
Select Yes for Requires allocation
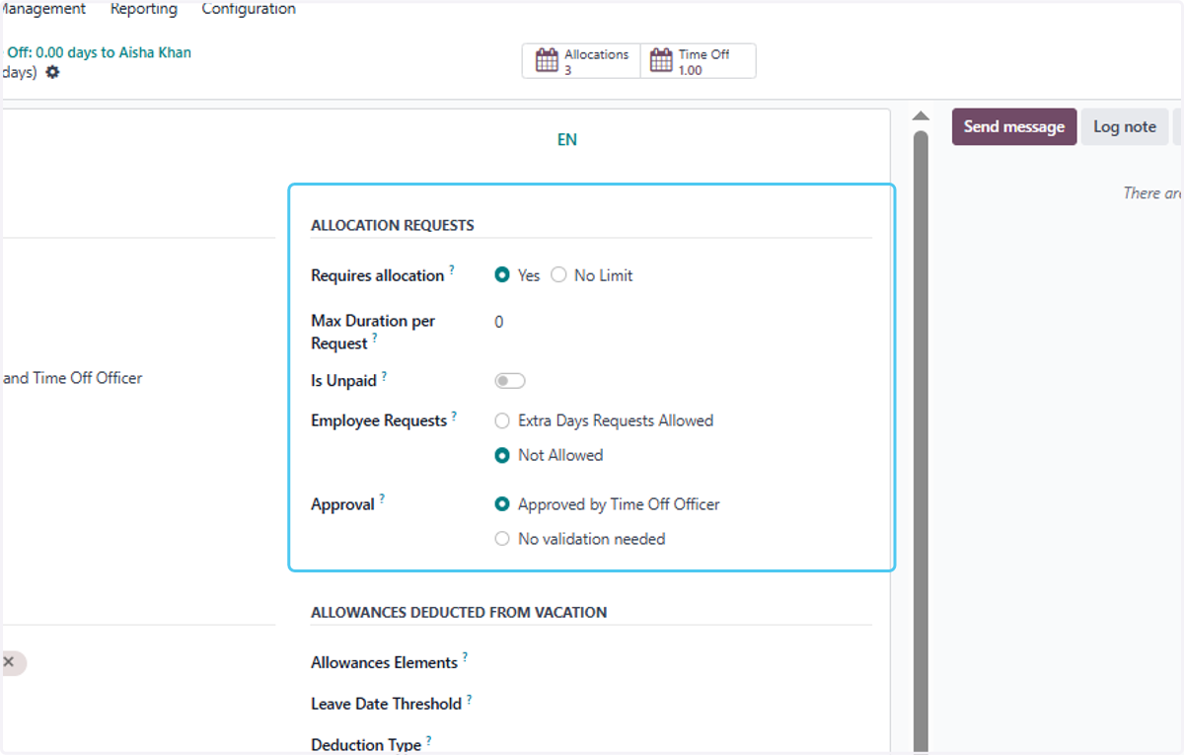[x=502, y=275]
